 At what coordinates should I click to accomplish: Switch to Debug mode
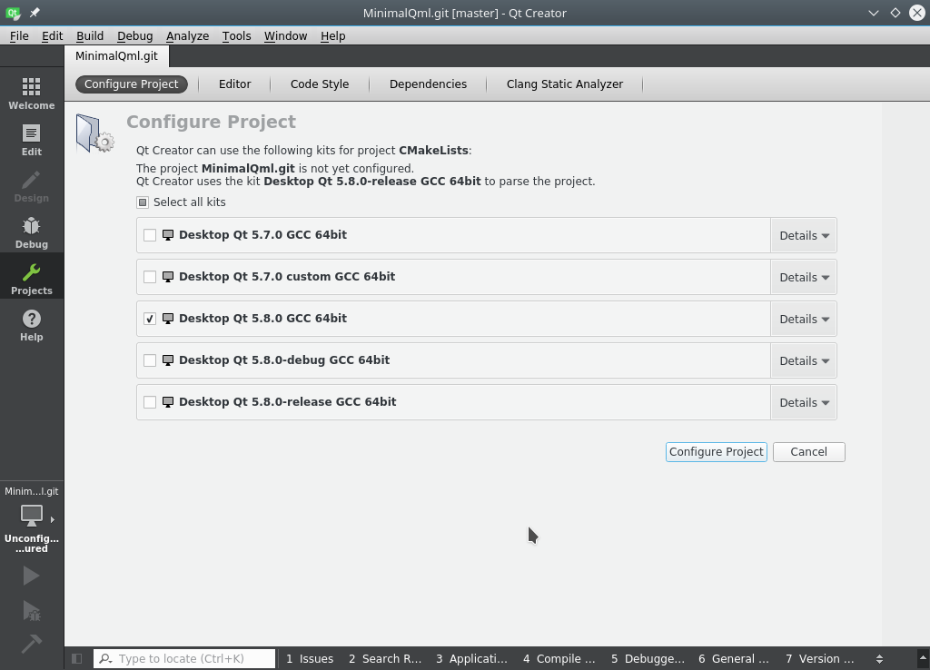[32, 232]
